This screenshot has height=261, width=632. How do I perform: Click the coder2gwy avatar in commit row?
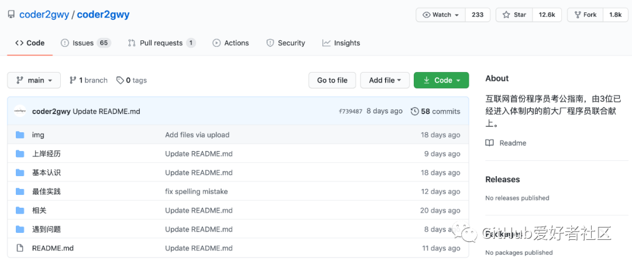click(x=20, y=111)
